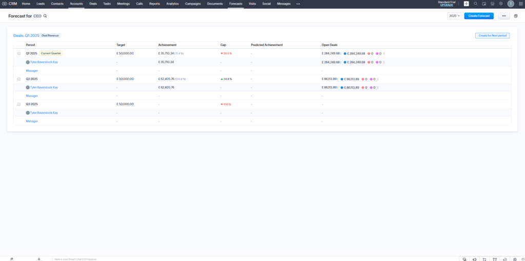
Task: Collapse the Q3 2025 row
Action: pos(19,104)
